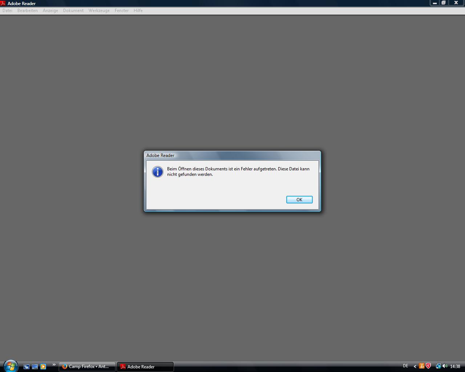Close the Adobe Reader window

pos(456,3)
